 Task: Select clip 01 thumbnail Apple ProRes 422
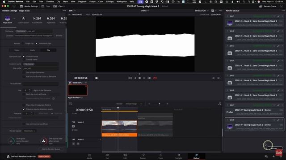point(77,90)
